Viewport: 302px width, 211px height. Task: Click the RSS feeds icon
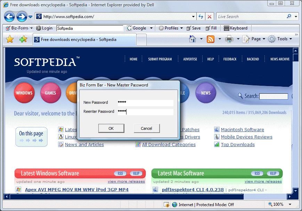tap(211, 39)
